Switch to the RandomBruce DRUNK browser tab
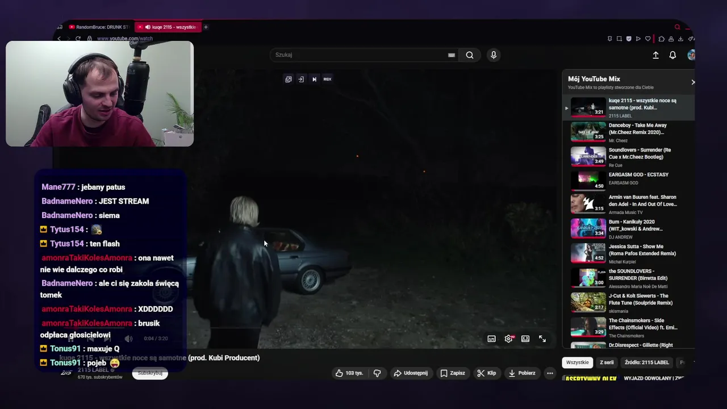 pos(99,27)
